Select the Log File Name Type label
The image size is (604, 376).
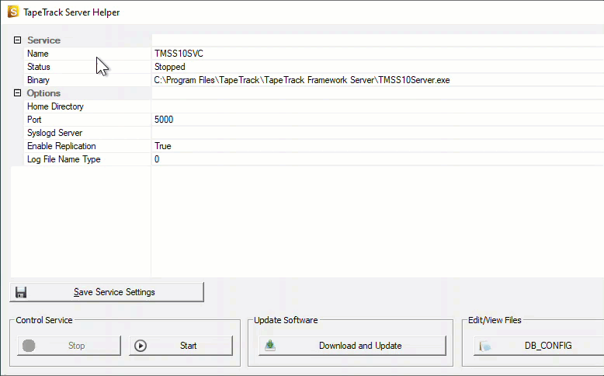coord(64,159)
